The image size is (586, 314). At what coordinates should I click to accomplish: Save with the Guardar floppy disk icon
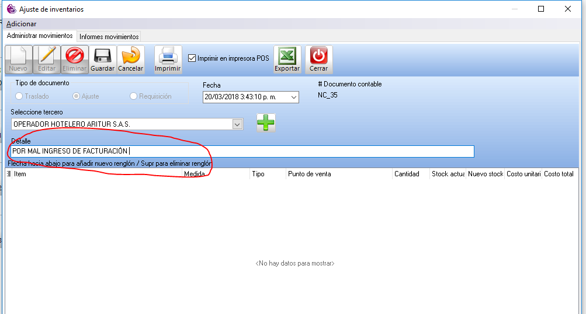point(103,56)
